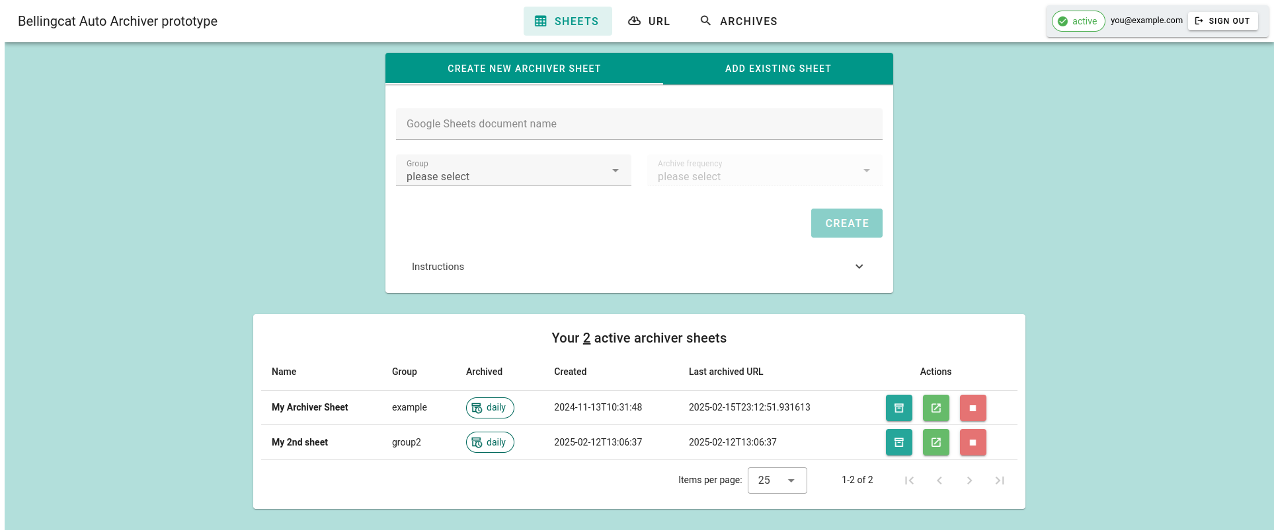The height and width of the screenshot is (530, 1274).
Task: Stop archiving My Archiver Sheet red button
Action: tap(973, 408)
